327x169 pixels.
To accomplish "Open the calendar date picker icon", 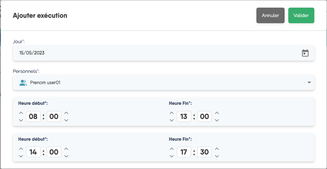I will (305, 53).
